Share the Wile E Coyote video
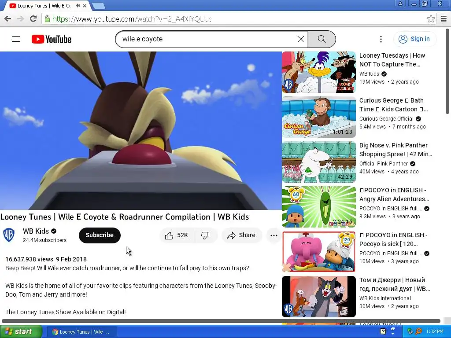 (242, 235)
